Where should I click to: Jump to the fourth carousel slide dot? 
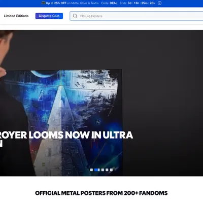pyautogui.click(x=107, y=170)
